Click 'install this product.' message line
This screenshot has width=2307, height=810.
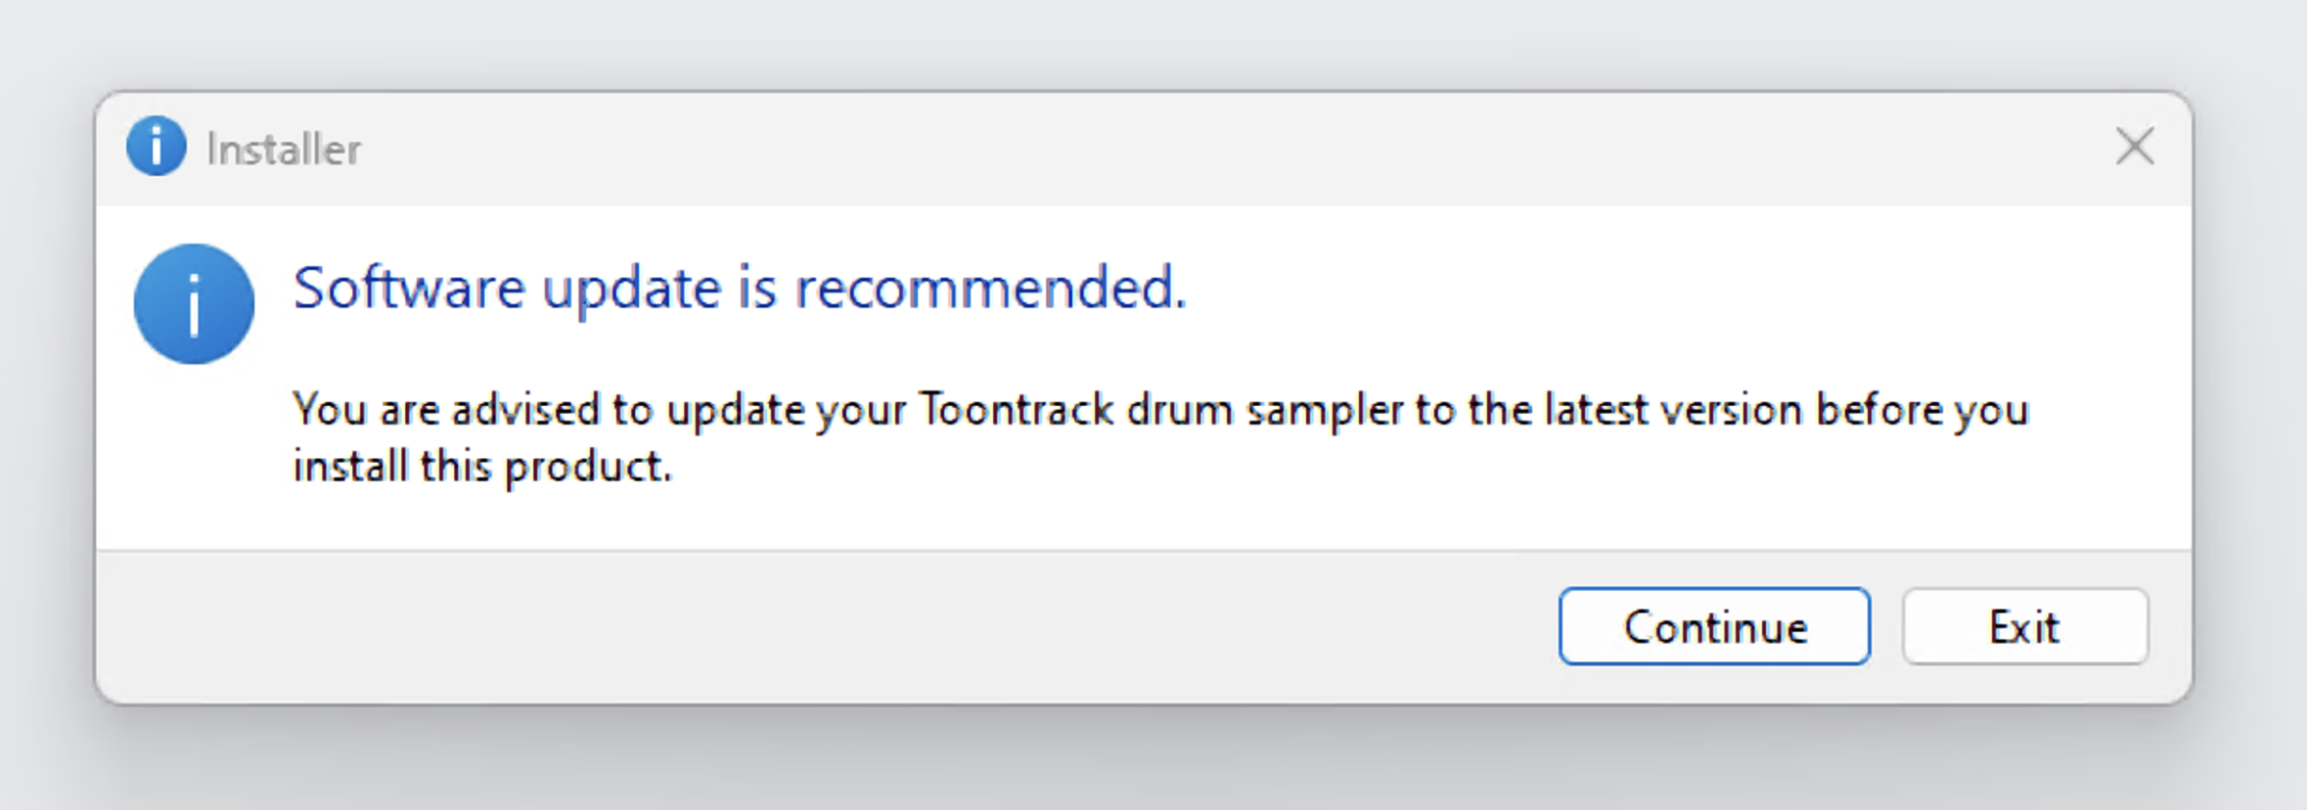[482, 467]
